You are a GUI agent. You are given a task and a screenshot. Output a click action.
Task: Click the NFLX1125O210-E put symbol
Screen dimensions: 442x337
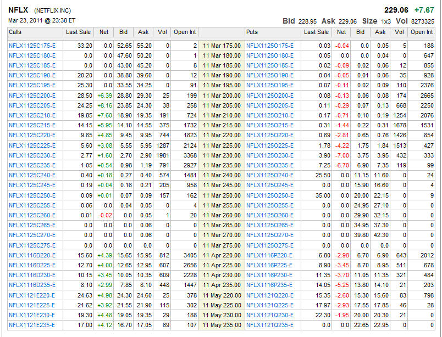[270, 115]
